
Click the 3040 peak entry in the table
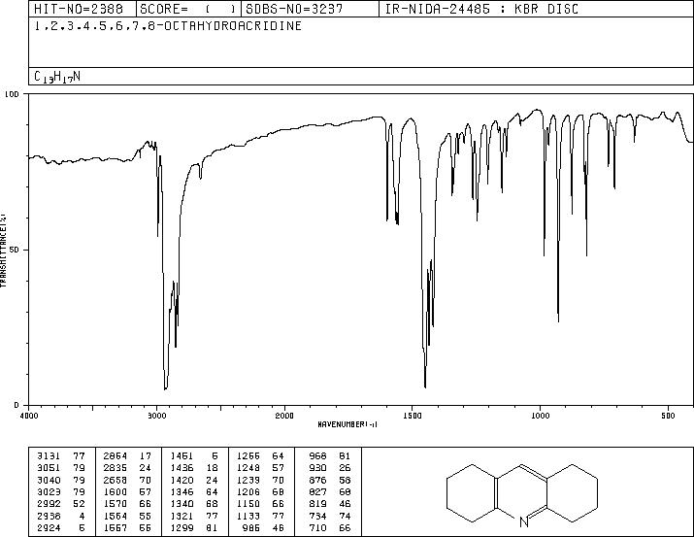pyautogui.click(x=60, y=480)
